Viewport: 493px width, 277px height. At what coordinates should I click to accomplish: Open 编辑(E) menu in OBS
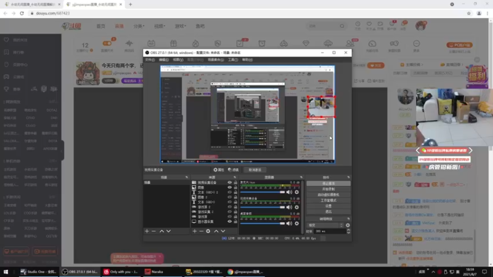164,60
